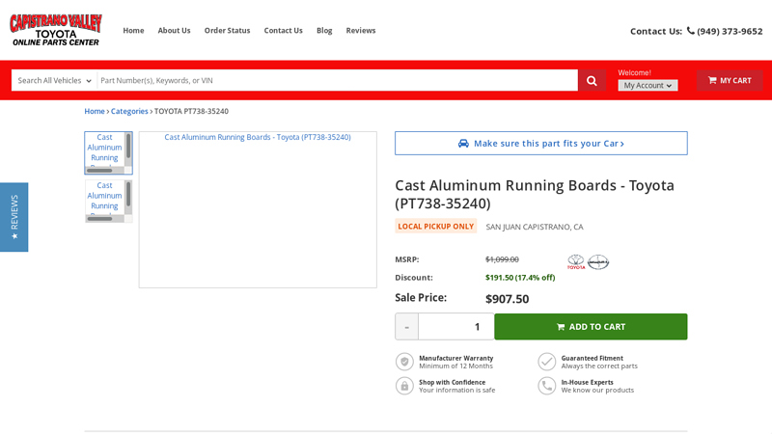
Task: Open Contact Us from the top navigation
Action: click(283, 31)
